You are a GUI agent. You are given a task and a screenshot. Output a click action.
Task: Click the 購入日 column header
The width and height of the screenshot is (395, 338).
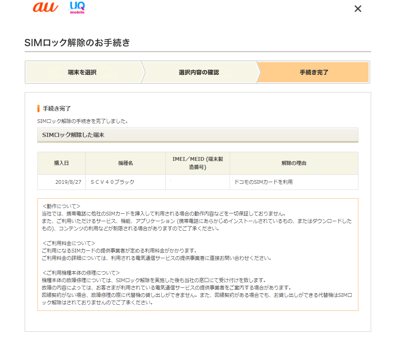pyautogui.click(x=61, y=163)
